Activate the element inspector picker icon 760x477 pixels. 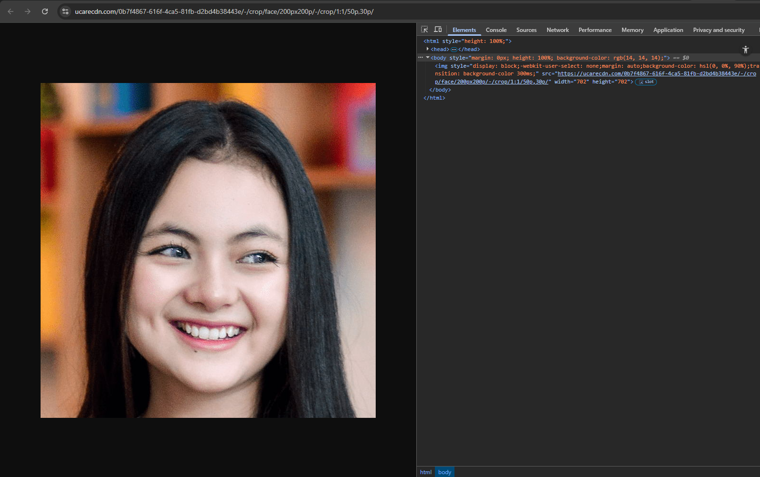tap(424, 30)
